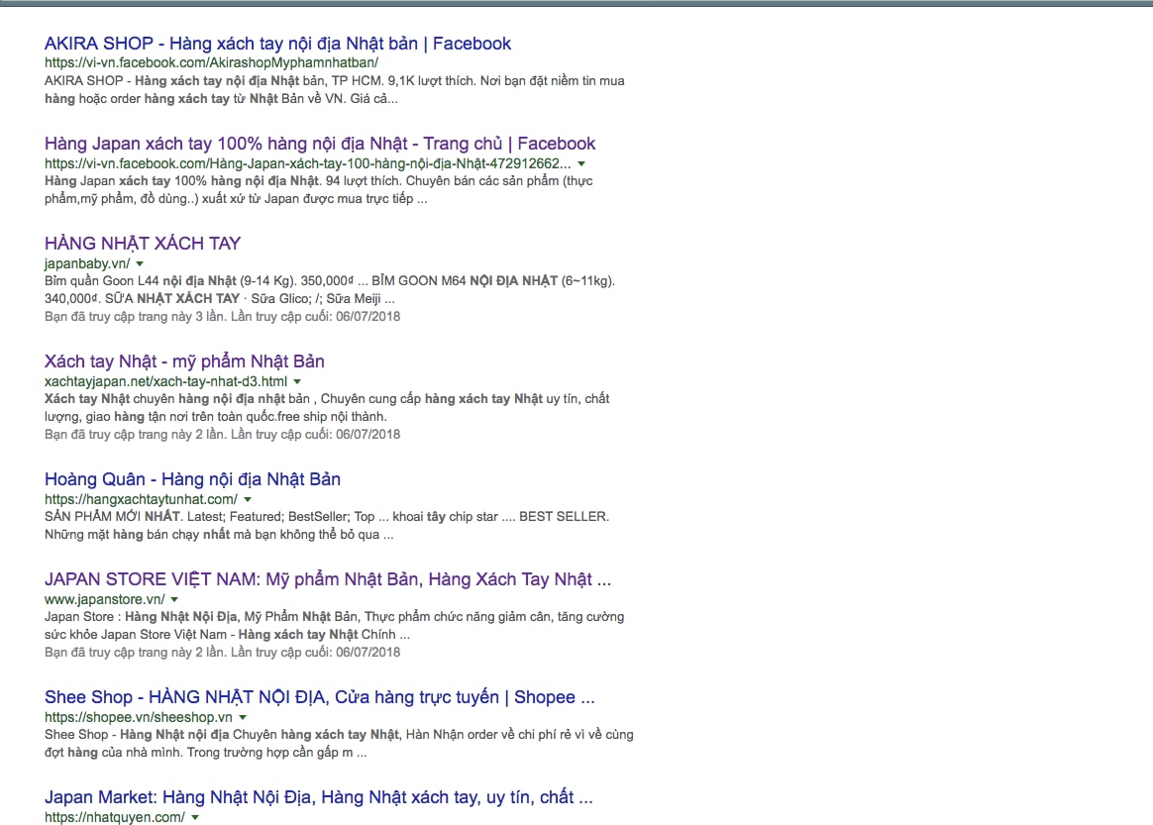The image size is (1153, 825).
Task: Expand the arrow beside the Hàng-Japan Facebook URL
Action: point(581,163)
